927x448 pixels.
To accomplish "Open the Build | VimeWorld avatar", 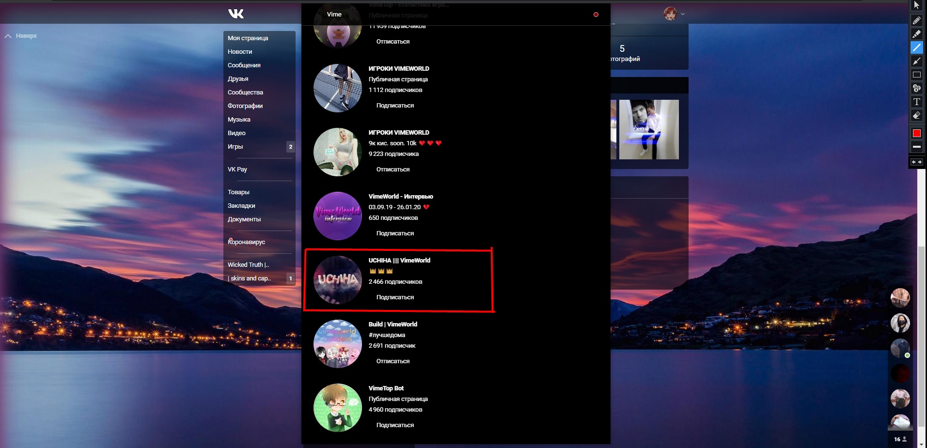I will 338,344.
